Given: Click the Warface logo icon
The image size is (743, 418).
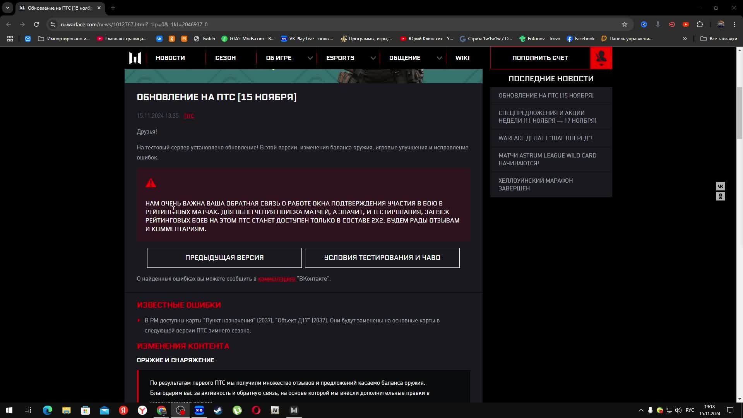Looking at the screenshot, I should pyautogui.click(x=135, y=58).
